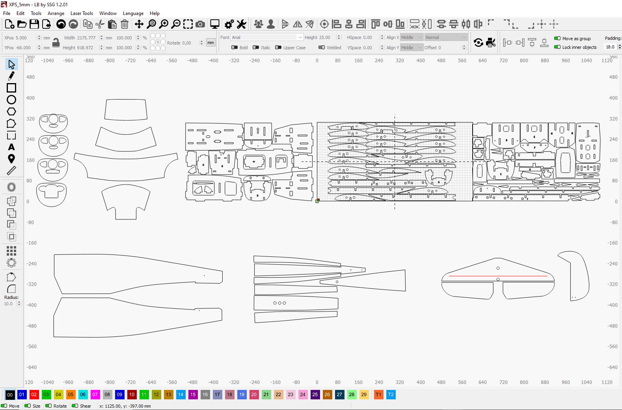Select tool layer swatch T1
The image size is (622, 410).
pos(378,395)
